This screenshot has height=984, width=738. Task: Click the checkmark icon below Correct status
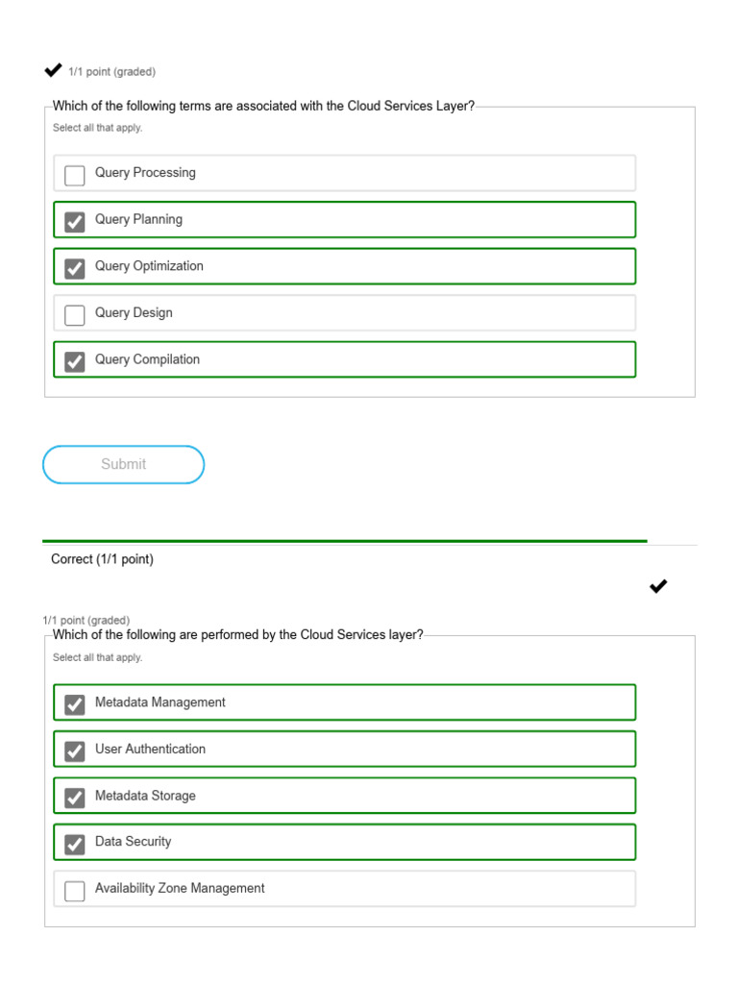(658, 586)
